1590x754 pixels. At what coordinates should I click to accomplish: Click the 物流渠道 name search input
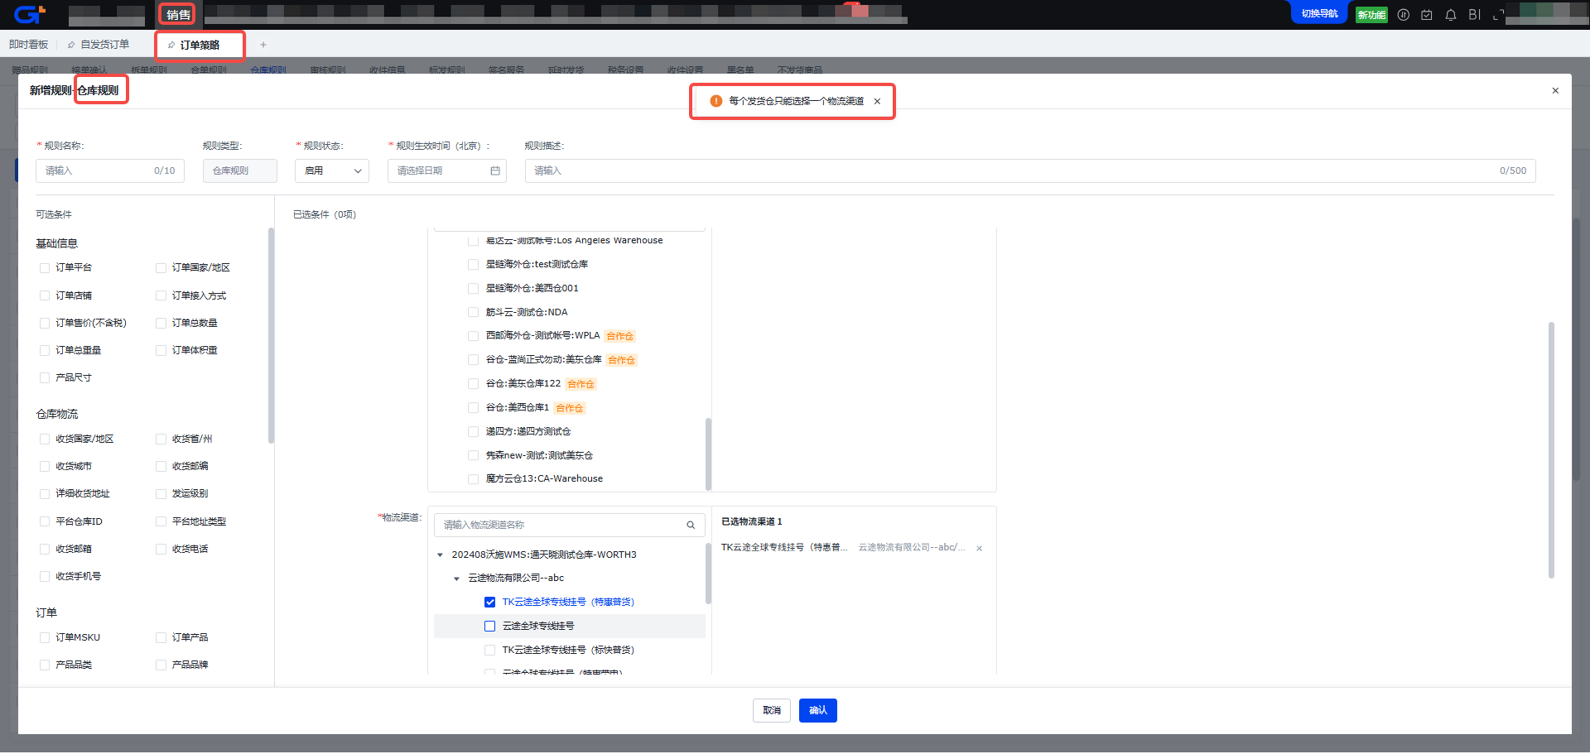(570, 525)
